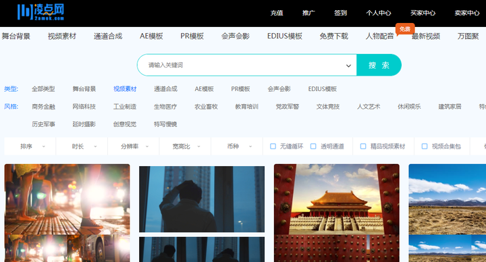Viewport: 486px width, 262px height.
Task: Enable the 透明通道 checkbox
Action: pos(313,147)
